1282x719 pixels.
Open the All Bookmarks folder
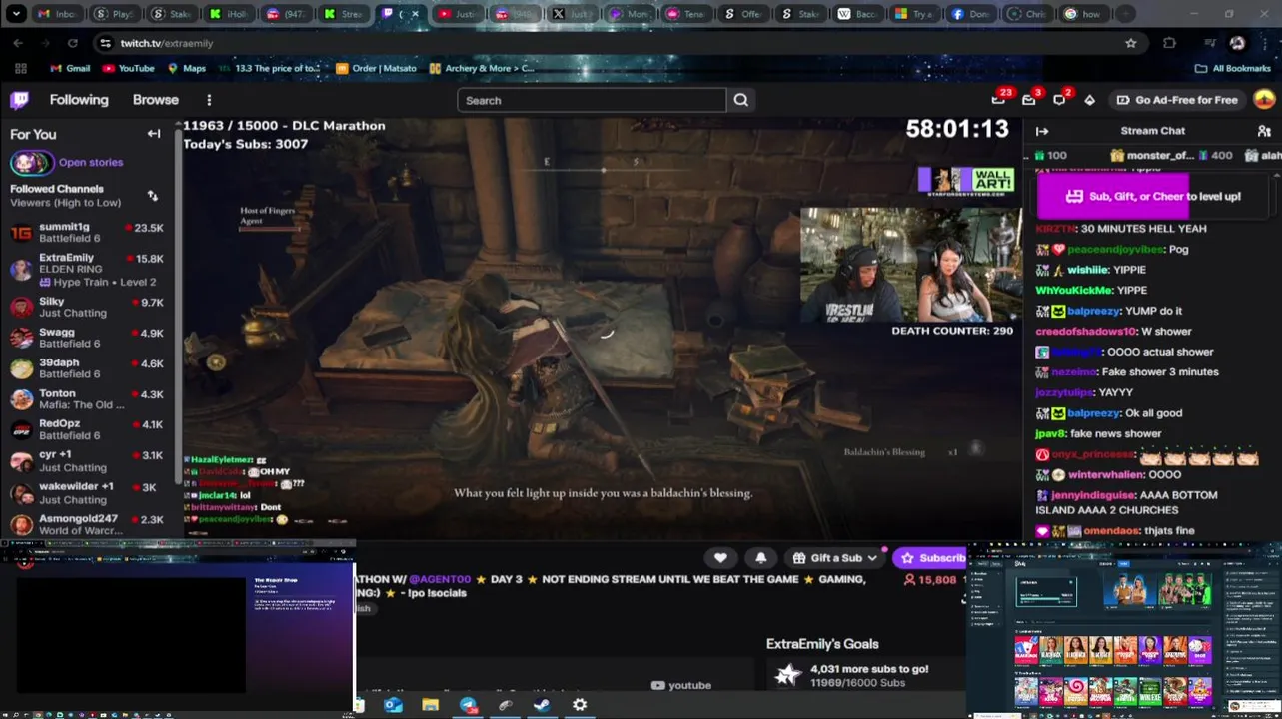click(1232, 68)
